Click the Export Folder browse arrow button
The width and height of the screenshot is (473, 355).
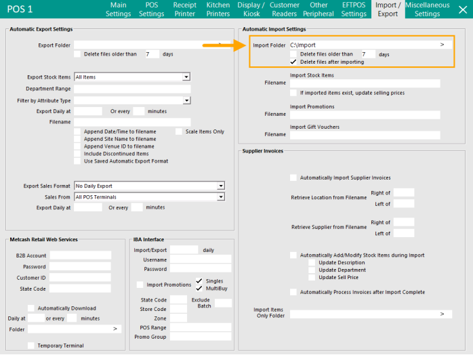tap(221, 45)
